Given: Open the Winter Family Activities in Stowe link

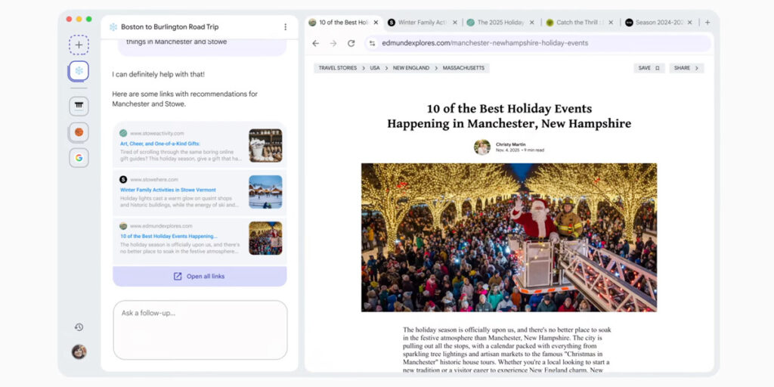Looking at the screenshot, I should coord(168,190).
